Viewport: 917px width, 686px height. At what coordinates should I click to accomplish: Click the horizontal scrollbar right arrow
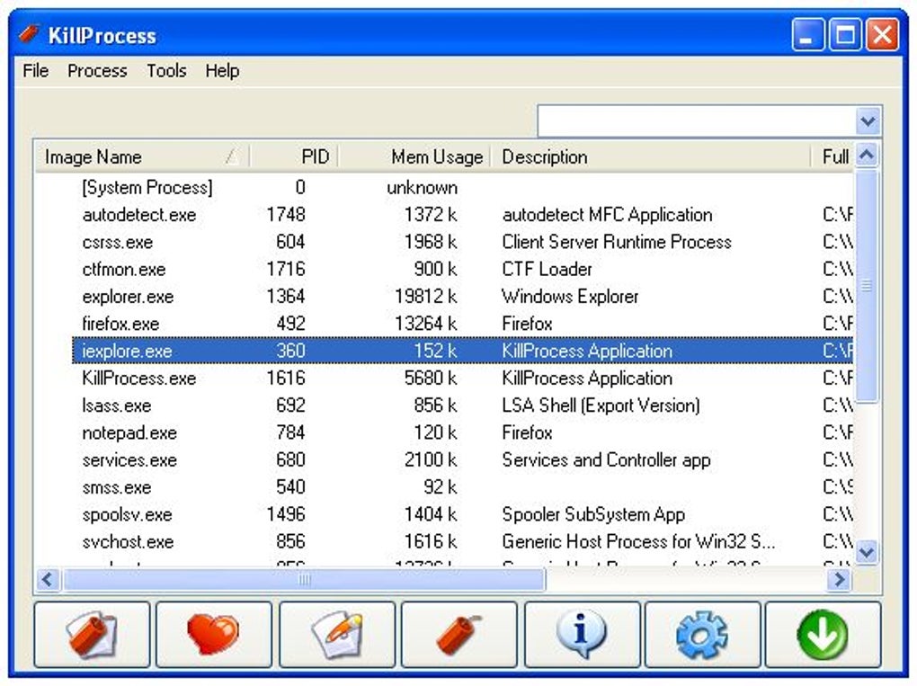(840, 580)
